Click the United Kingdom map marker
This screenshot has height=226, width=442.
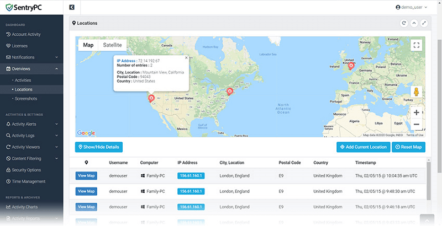click(351, 66)
